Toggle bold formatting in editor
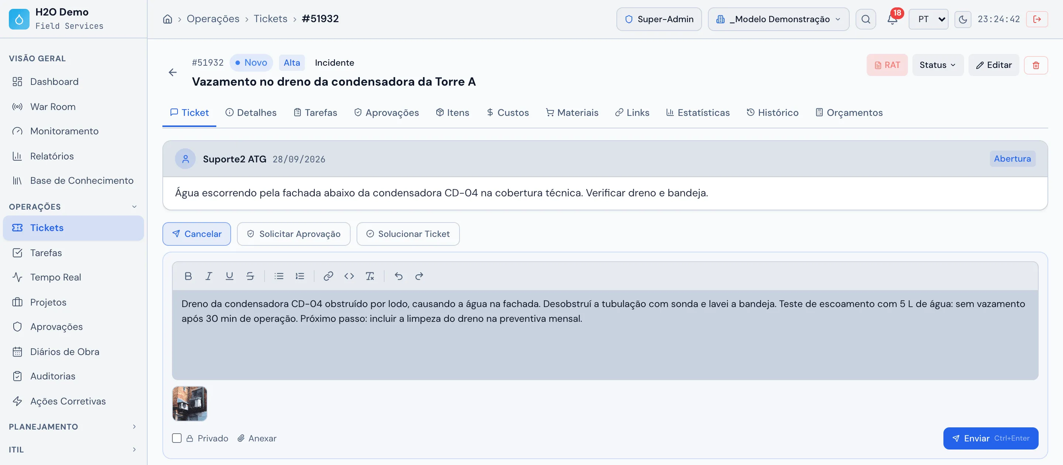Image resolution: width=1063 pixels, height=465 pixels. pyautogui.click(x=188, y=276)
